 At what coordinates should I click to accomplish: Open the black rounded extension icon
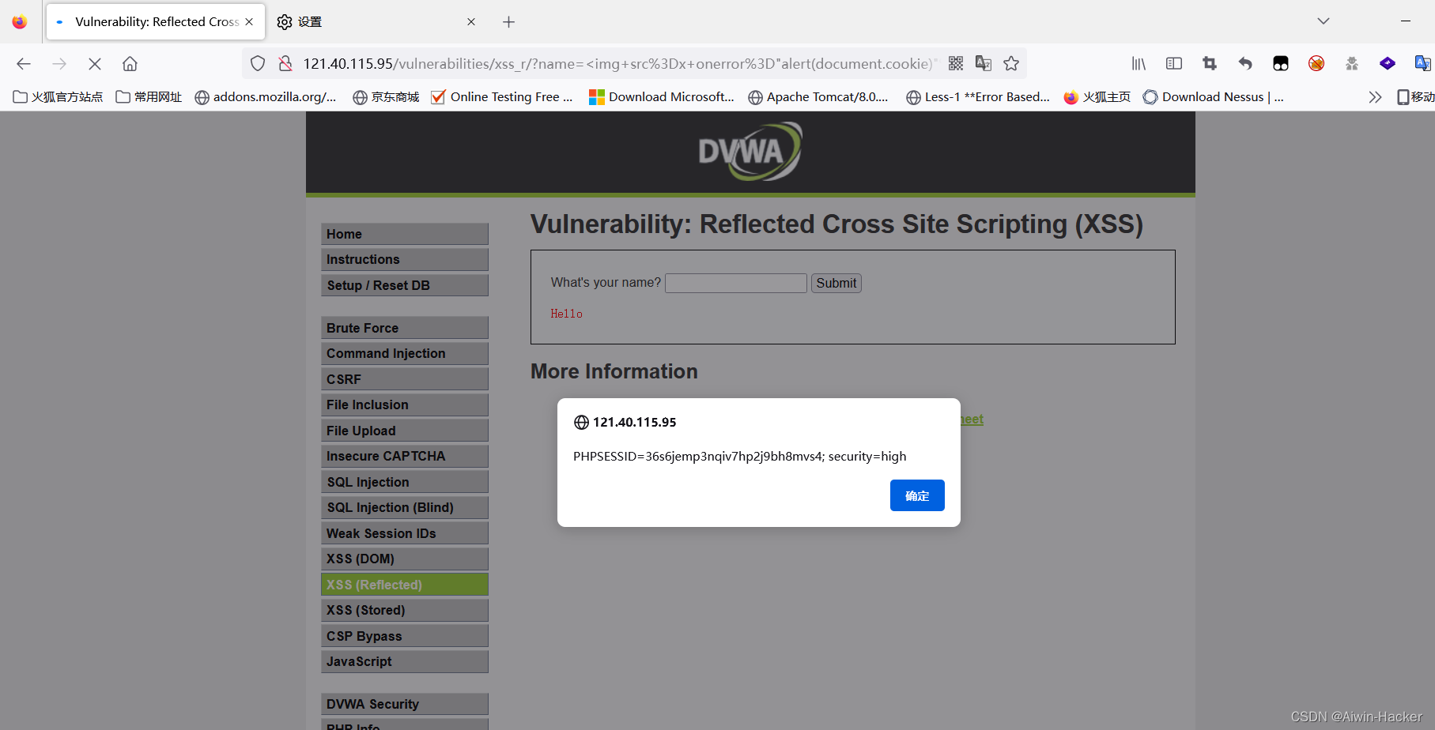point(1281,63)
